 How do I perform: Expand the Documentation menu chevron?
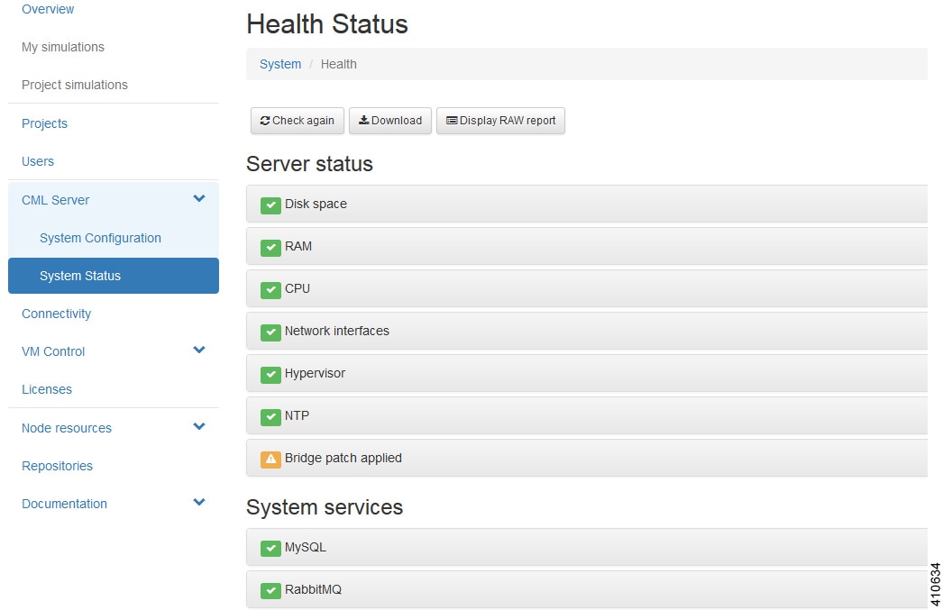199,503
